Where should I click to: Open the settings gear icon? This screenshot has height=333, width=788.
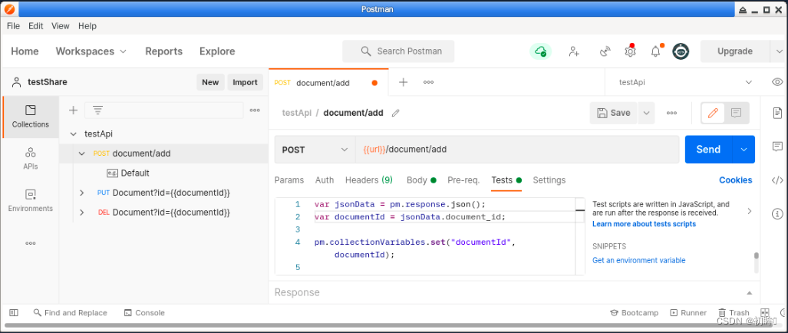(630, 51)
